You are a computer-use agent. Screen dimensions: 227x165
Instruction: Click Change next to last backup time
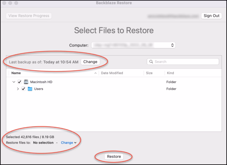click(x=90, y=62)
